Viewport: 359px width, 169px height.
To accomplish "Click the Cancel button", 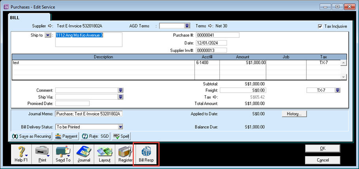I will 322,160.
